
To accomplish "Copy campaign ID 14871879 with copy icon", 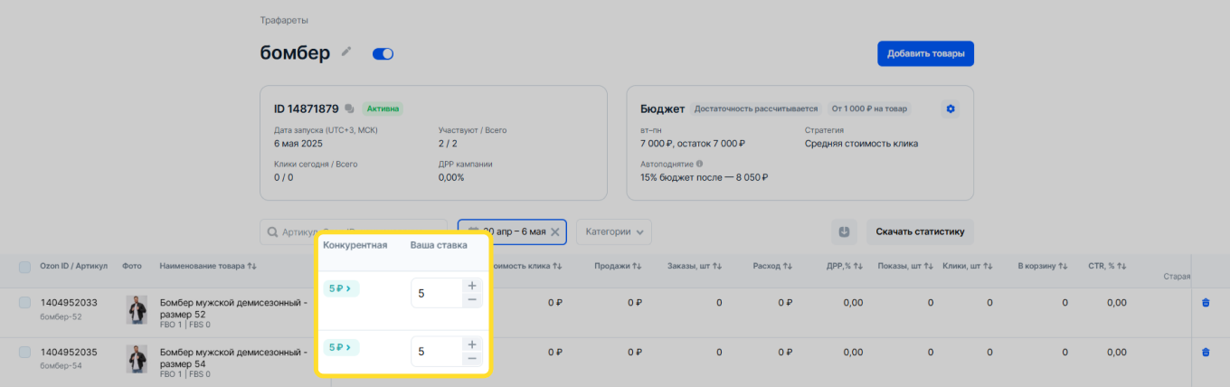I will click(x=349, y=109).
